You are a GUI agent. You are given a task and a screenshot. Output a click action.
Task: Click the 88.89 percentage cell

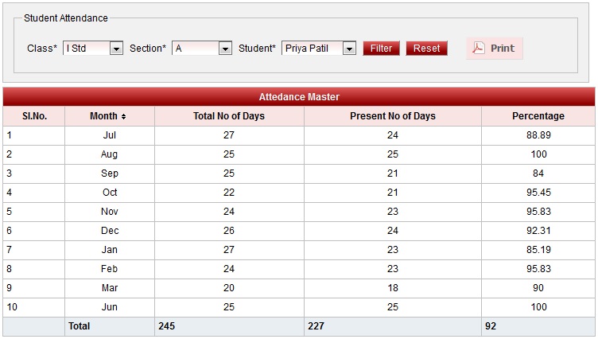538,135
